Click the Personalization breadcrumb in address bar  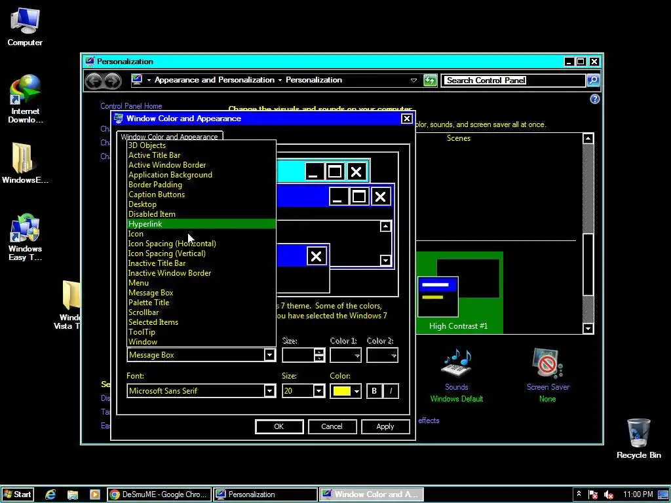coord(314,80)
